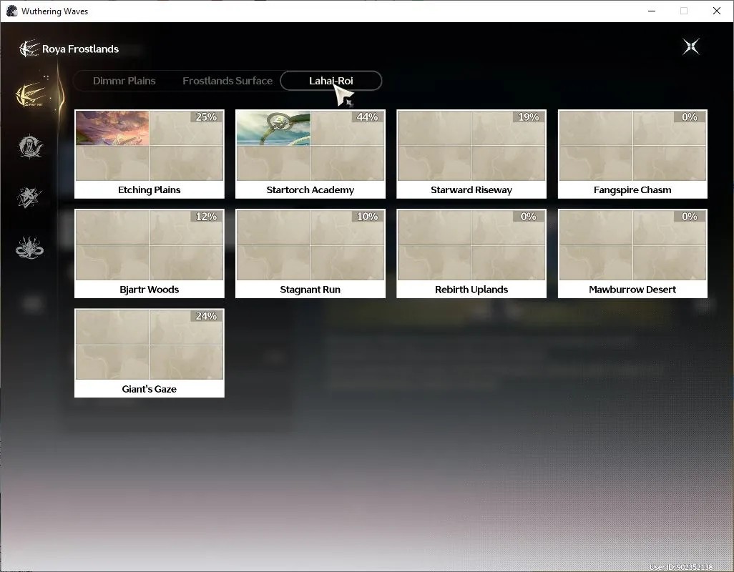Click the 25% progress badge on Etching Plains

point(206,117)
